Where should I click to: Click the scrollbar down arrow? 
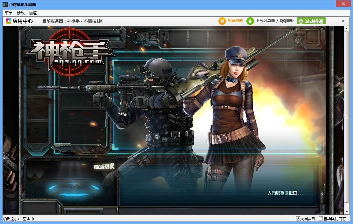tap(346, 212)
